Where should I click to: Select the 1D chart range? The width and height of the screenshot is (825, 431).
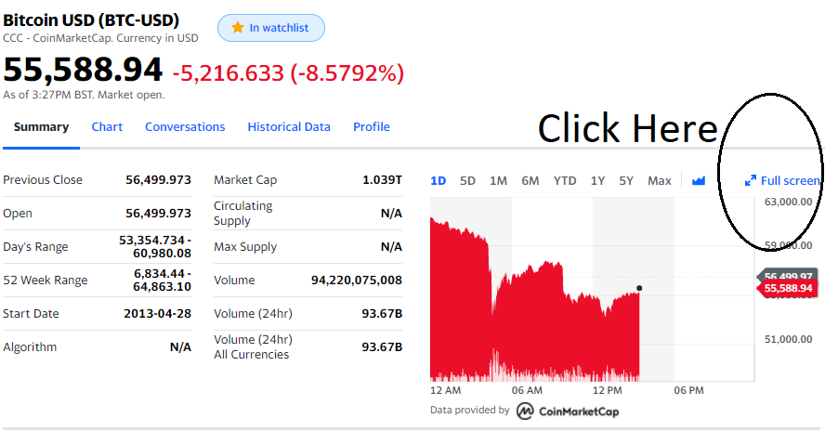439,180
